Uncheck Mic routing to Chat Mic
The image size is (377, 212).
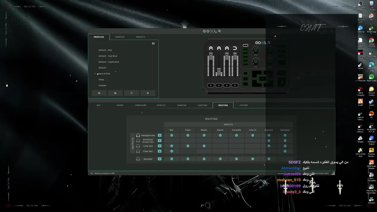(x=172, y=151)
